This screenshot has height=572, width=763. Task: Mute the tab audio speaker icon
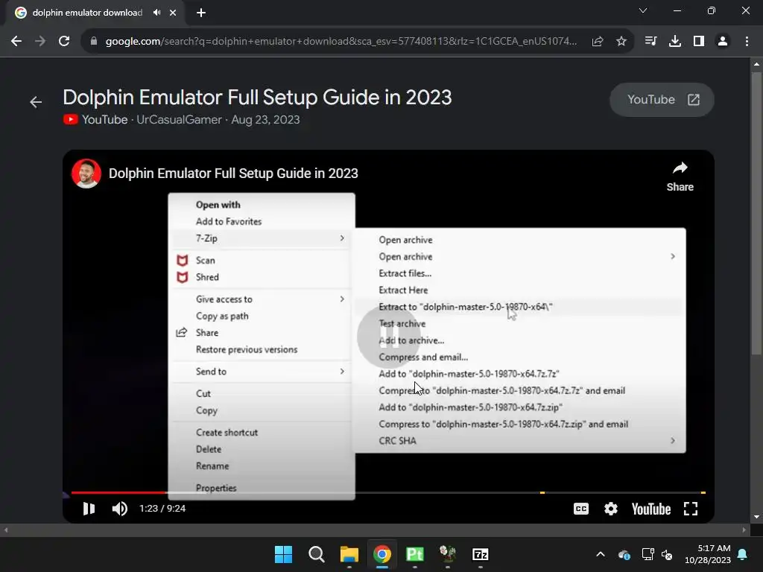156,13
